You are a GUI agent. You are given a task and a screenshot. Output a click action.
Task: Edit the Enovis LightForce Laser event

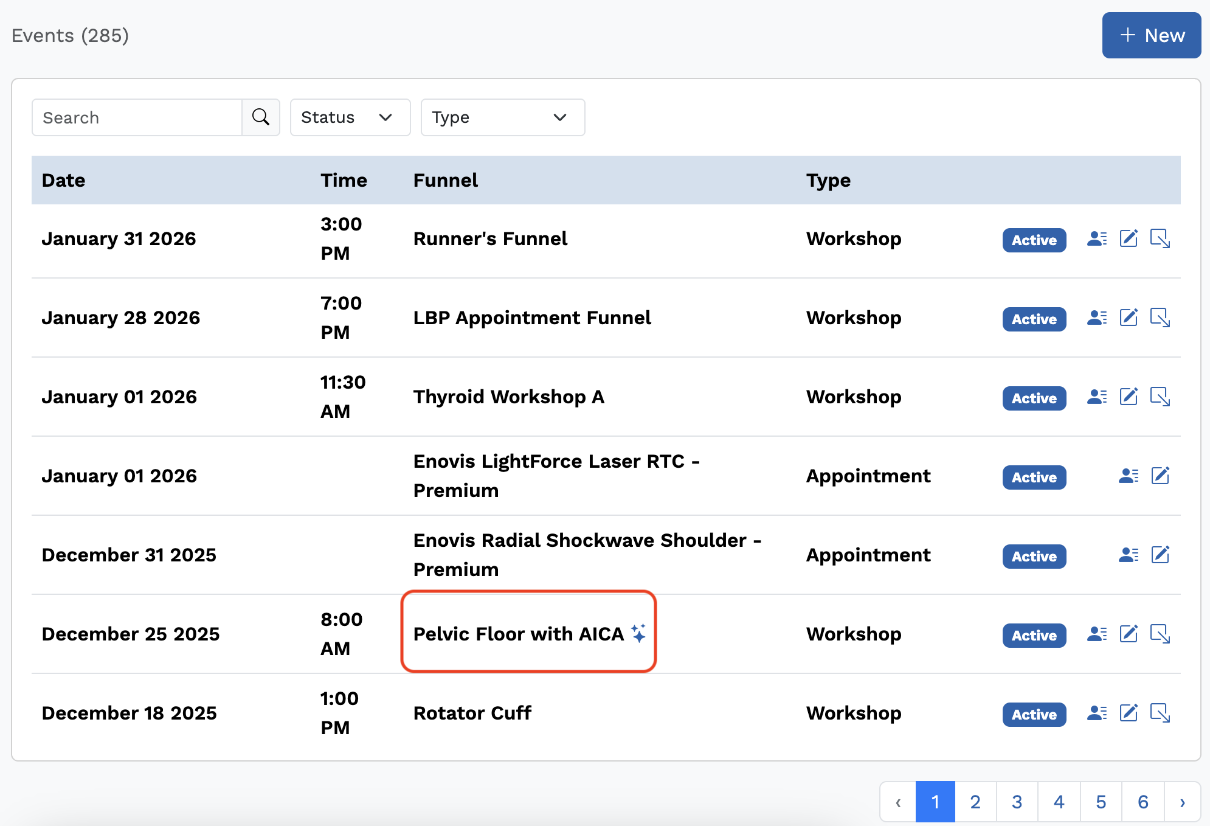tap(1160, 476)
